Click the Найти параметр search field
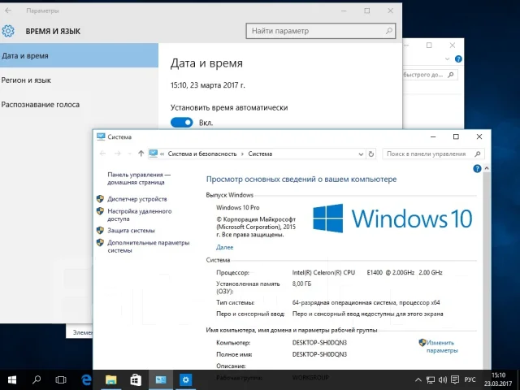 pos(321,31)
